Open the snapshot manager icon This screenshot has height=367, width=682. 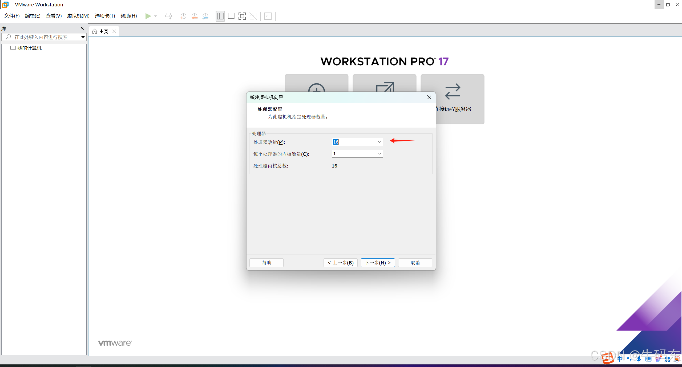point(205,16)
